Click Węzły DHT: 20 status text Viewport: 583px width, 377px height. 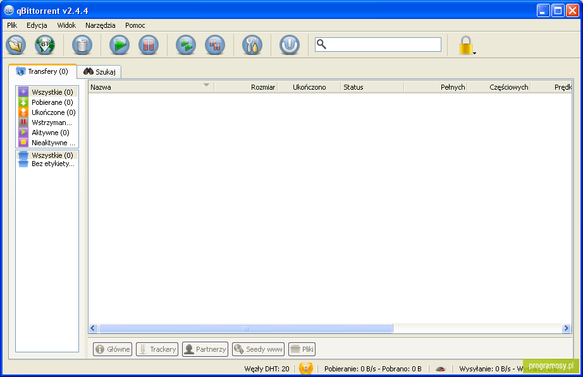pos(267,369)
